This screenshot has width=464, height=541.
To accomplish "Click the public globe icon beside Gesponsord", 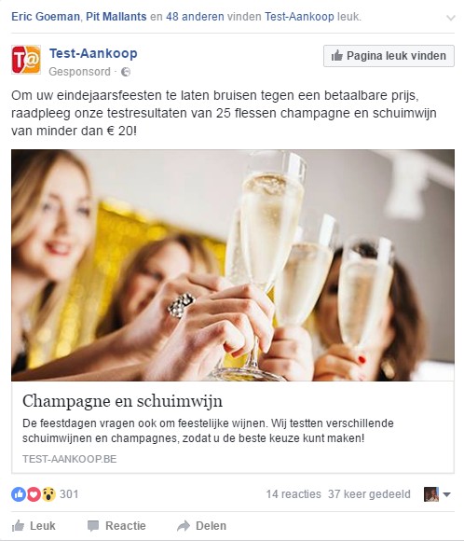I will pyautogui.click(x=126, y=72).
